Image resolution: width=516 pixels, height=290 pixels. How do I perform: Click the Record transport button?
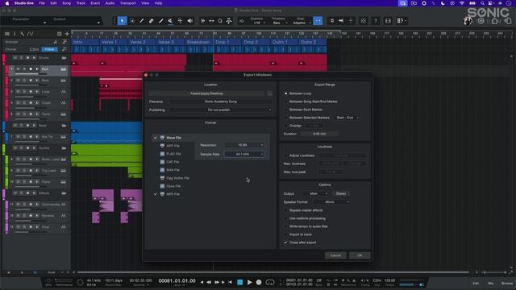259,282
